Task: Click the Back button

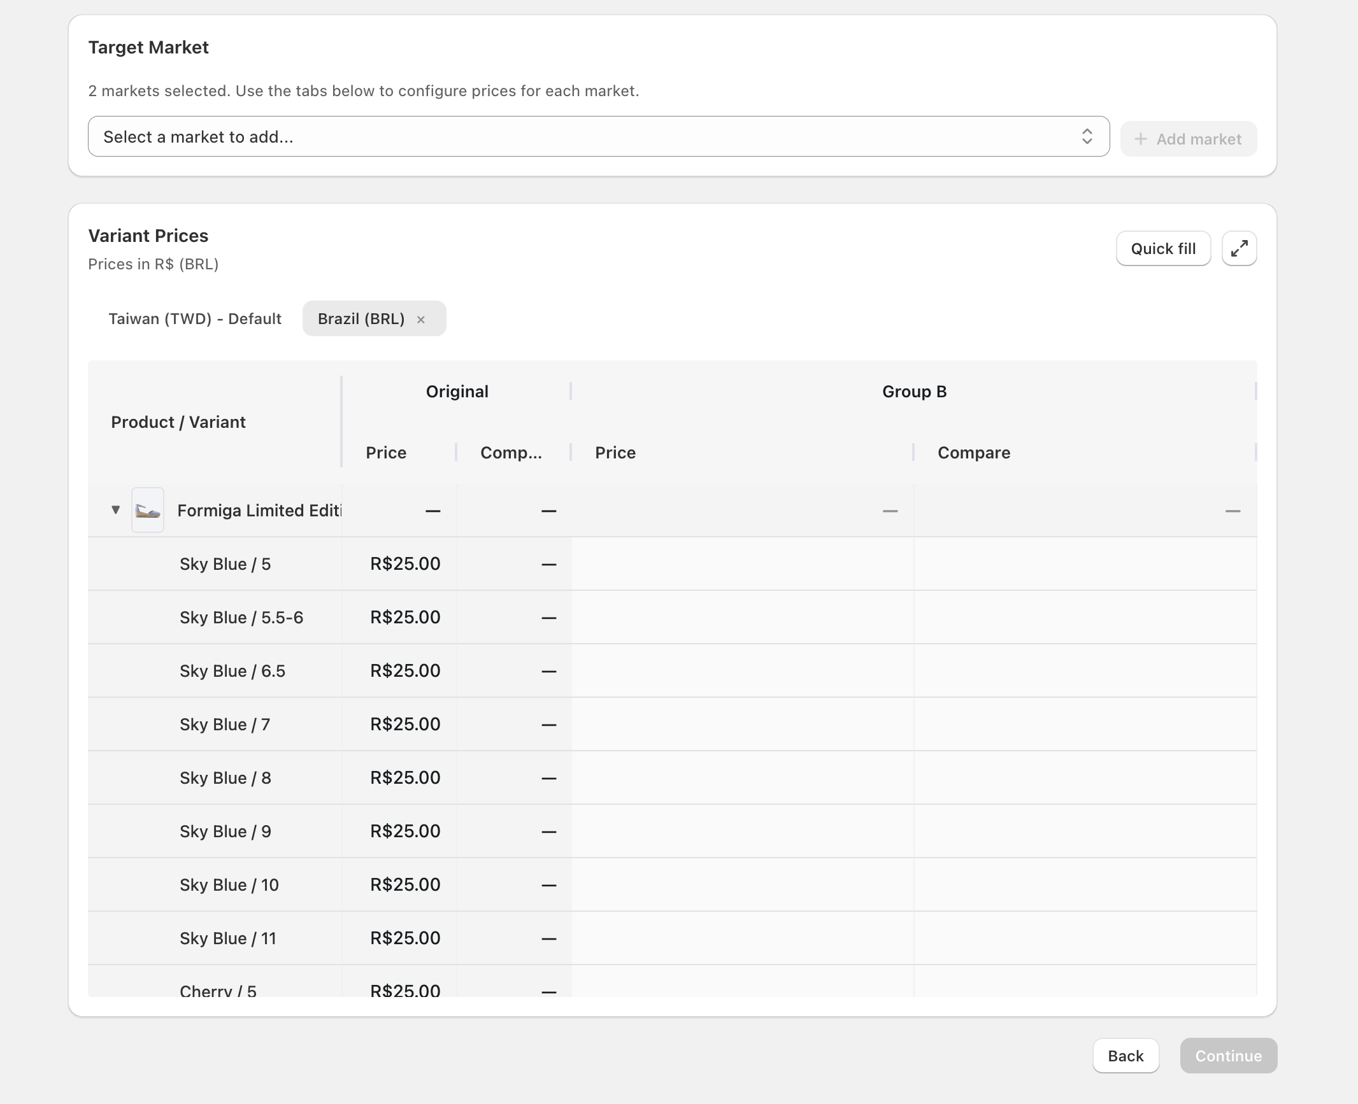Action: 1125,1056
